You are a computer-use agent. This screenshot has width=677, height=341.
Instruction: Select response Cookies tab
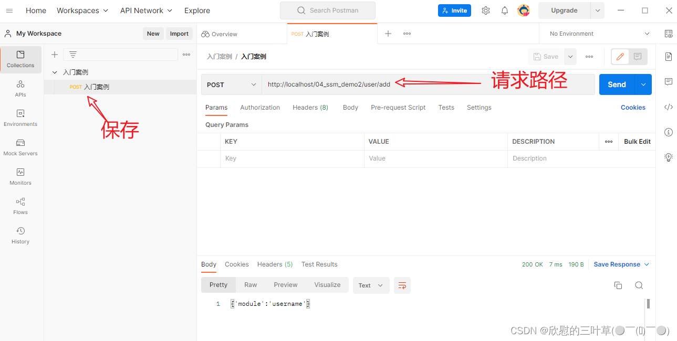point(237,264)
